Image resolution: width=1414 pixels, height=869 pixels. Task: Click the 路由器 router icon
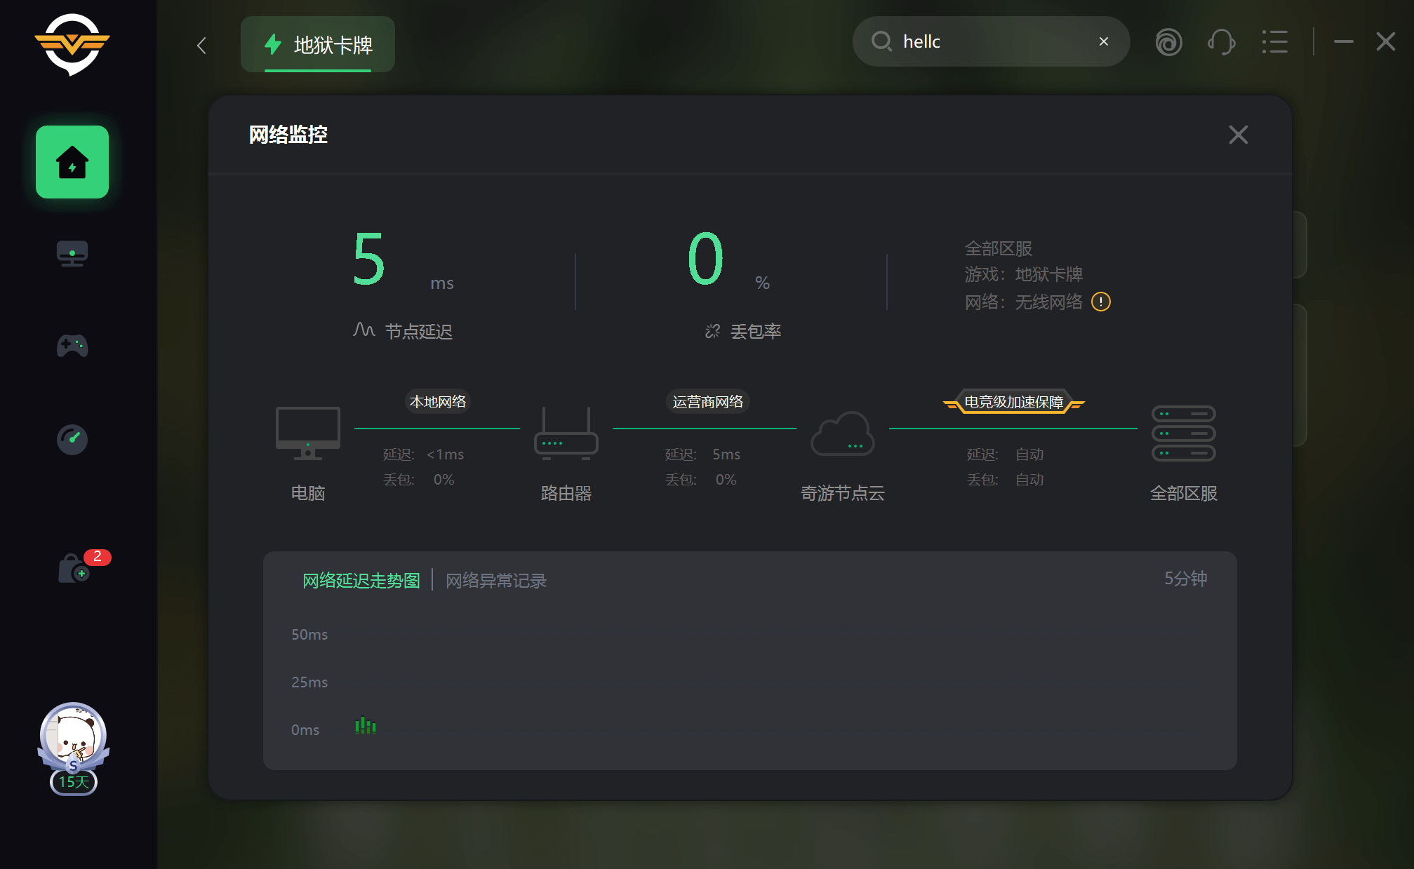pyautogui.click(x=566, y=433)
